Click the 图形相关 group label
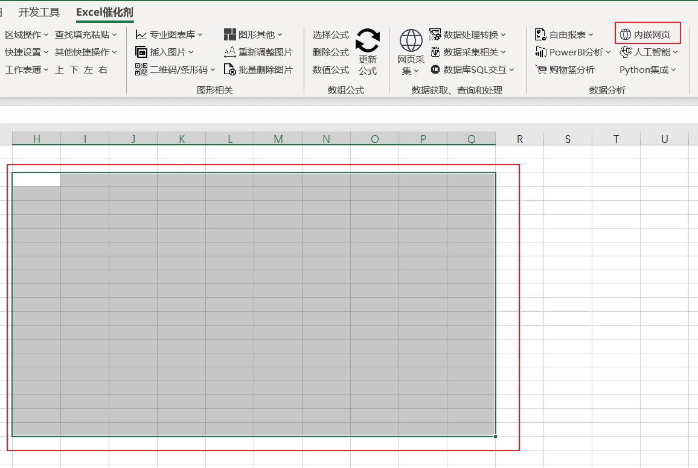Screen dimensions: 698x468 215,90
